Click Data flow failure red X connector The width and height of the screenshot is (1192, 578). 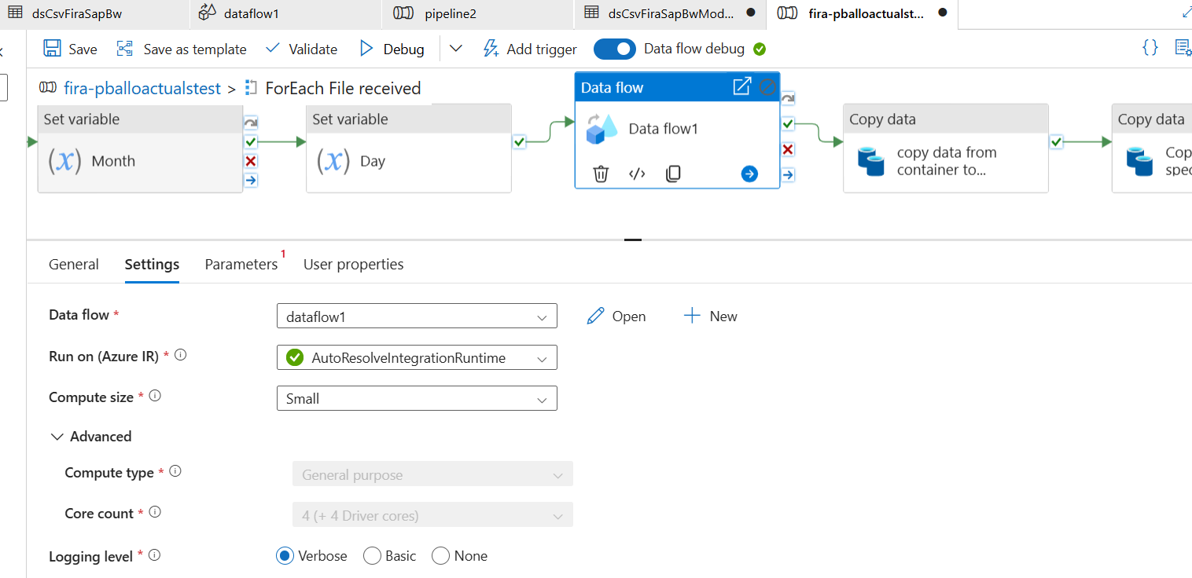[x=788, y=149]
